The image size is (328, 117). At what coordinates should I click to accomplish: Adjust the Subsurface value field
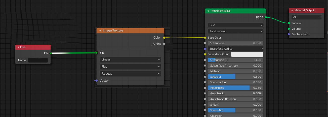[235, 43]
